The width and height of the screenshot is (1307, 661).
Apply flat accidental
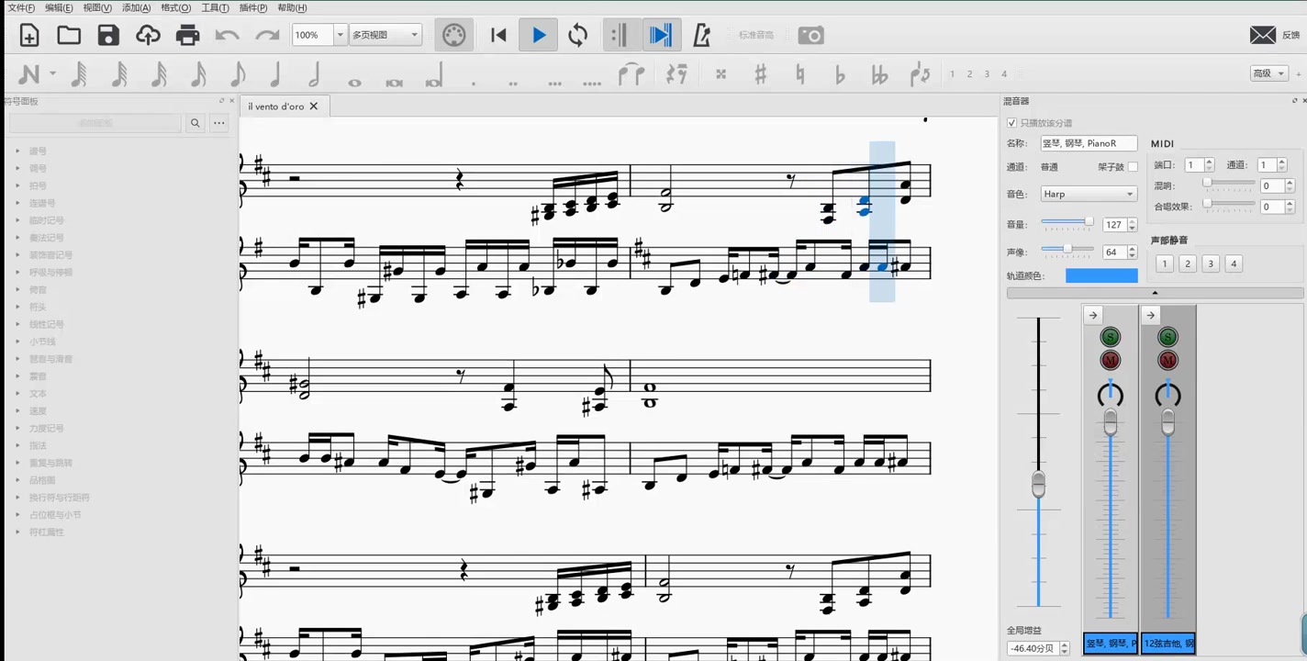click(x=840, y=74)
